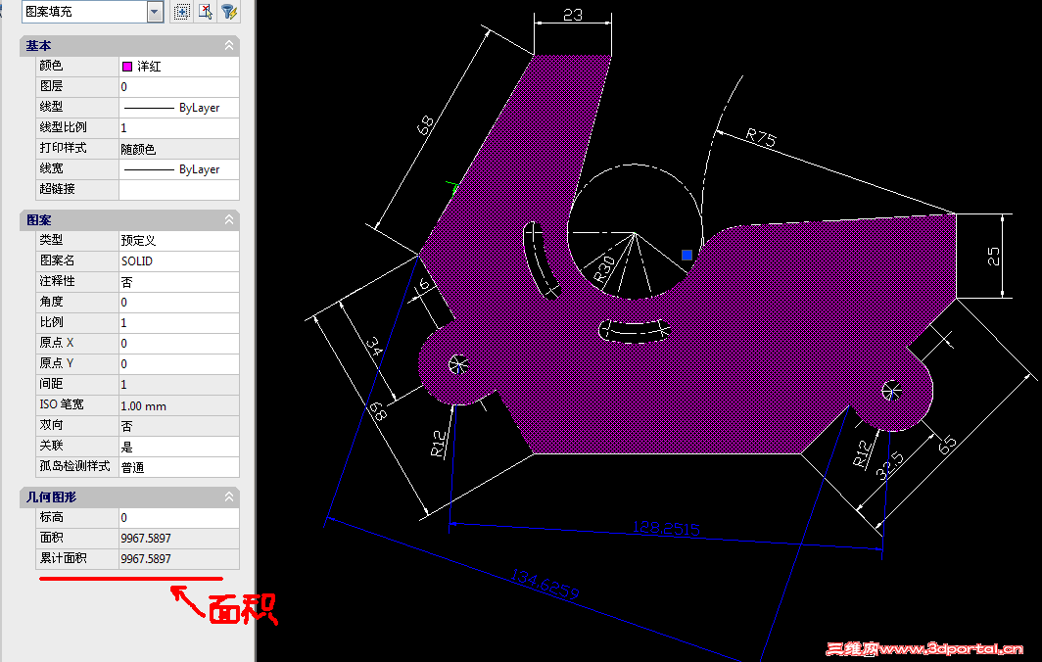Open the 线型 ByLayer value
Screen dimensions: 1042x662
pyautogui.click(x=179, y=107)
